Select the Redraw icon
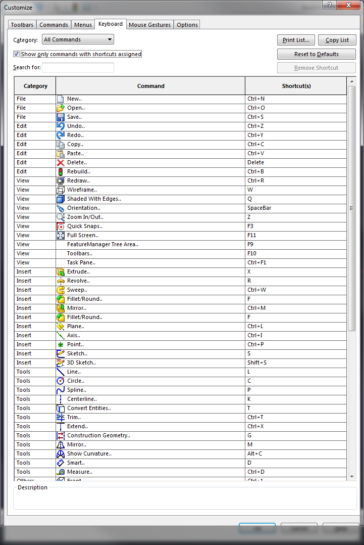Screen dimensions: 364x545 coord(61,181)
